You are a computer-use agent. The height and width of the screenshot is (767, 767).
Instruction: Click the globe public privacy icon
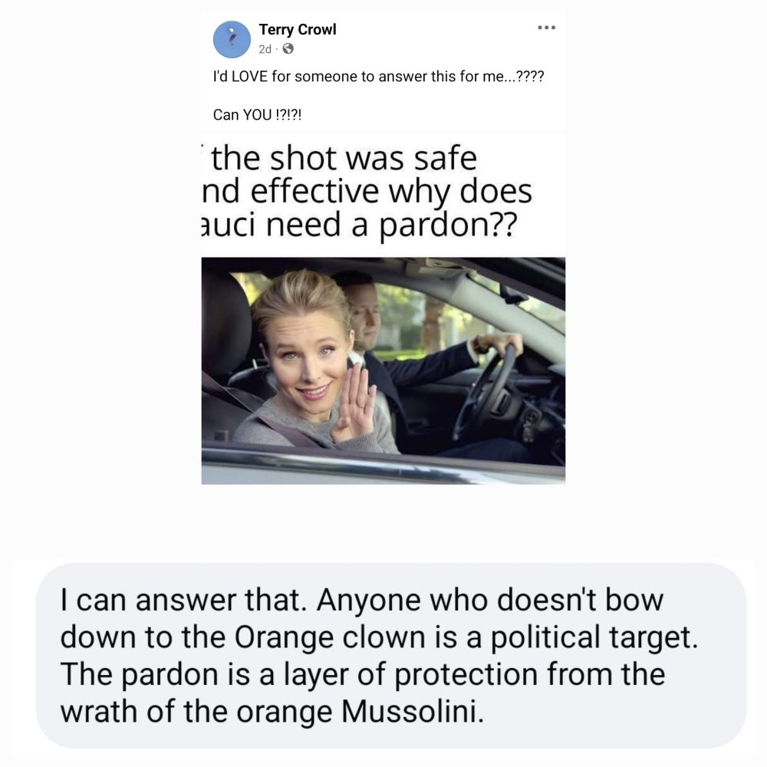[x=288, y=48]
